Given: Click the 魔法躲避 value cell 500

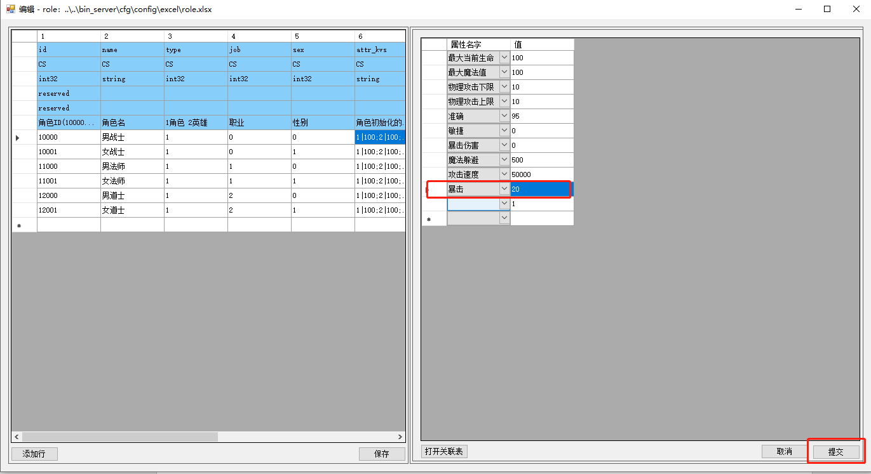Looking at the screenshot, I should pos(541,160).
